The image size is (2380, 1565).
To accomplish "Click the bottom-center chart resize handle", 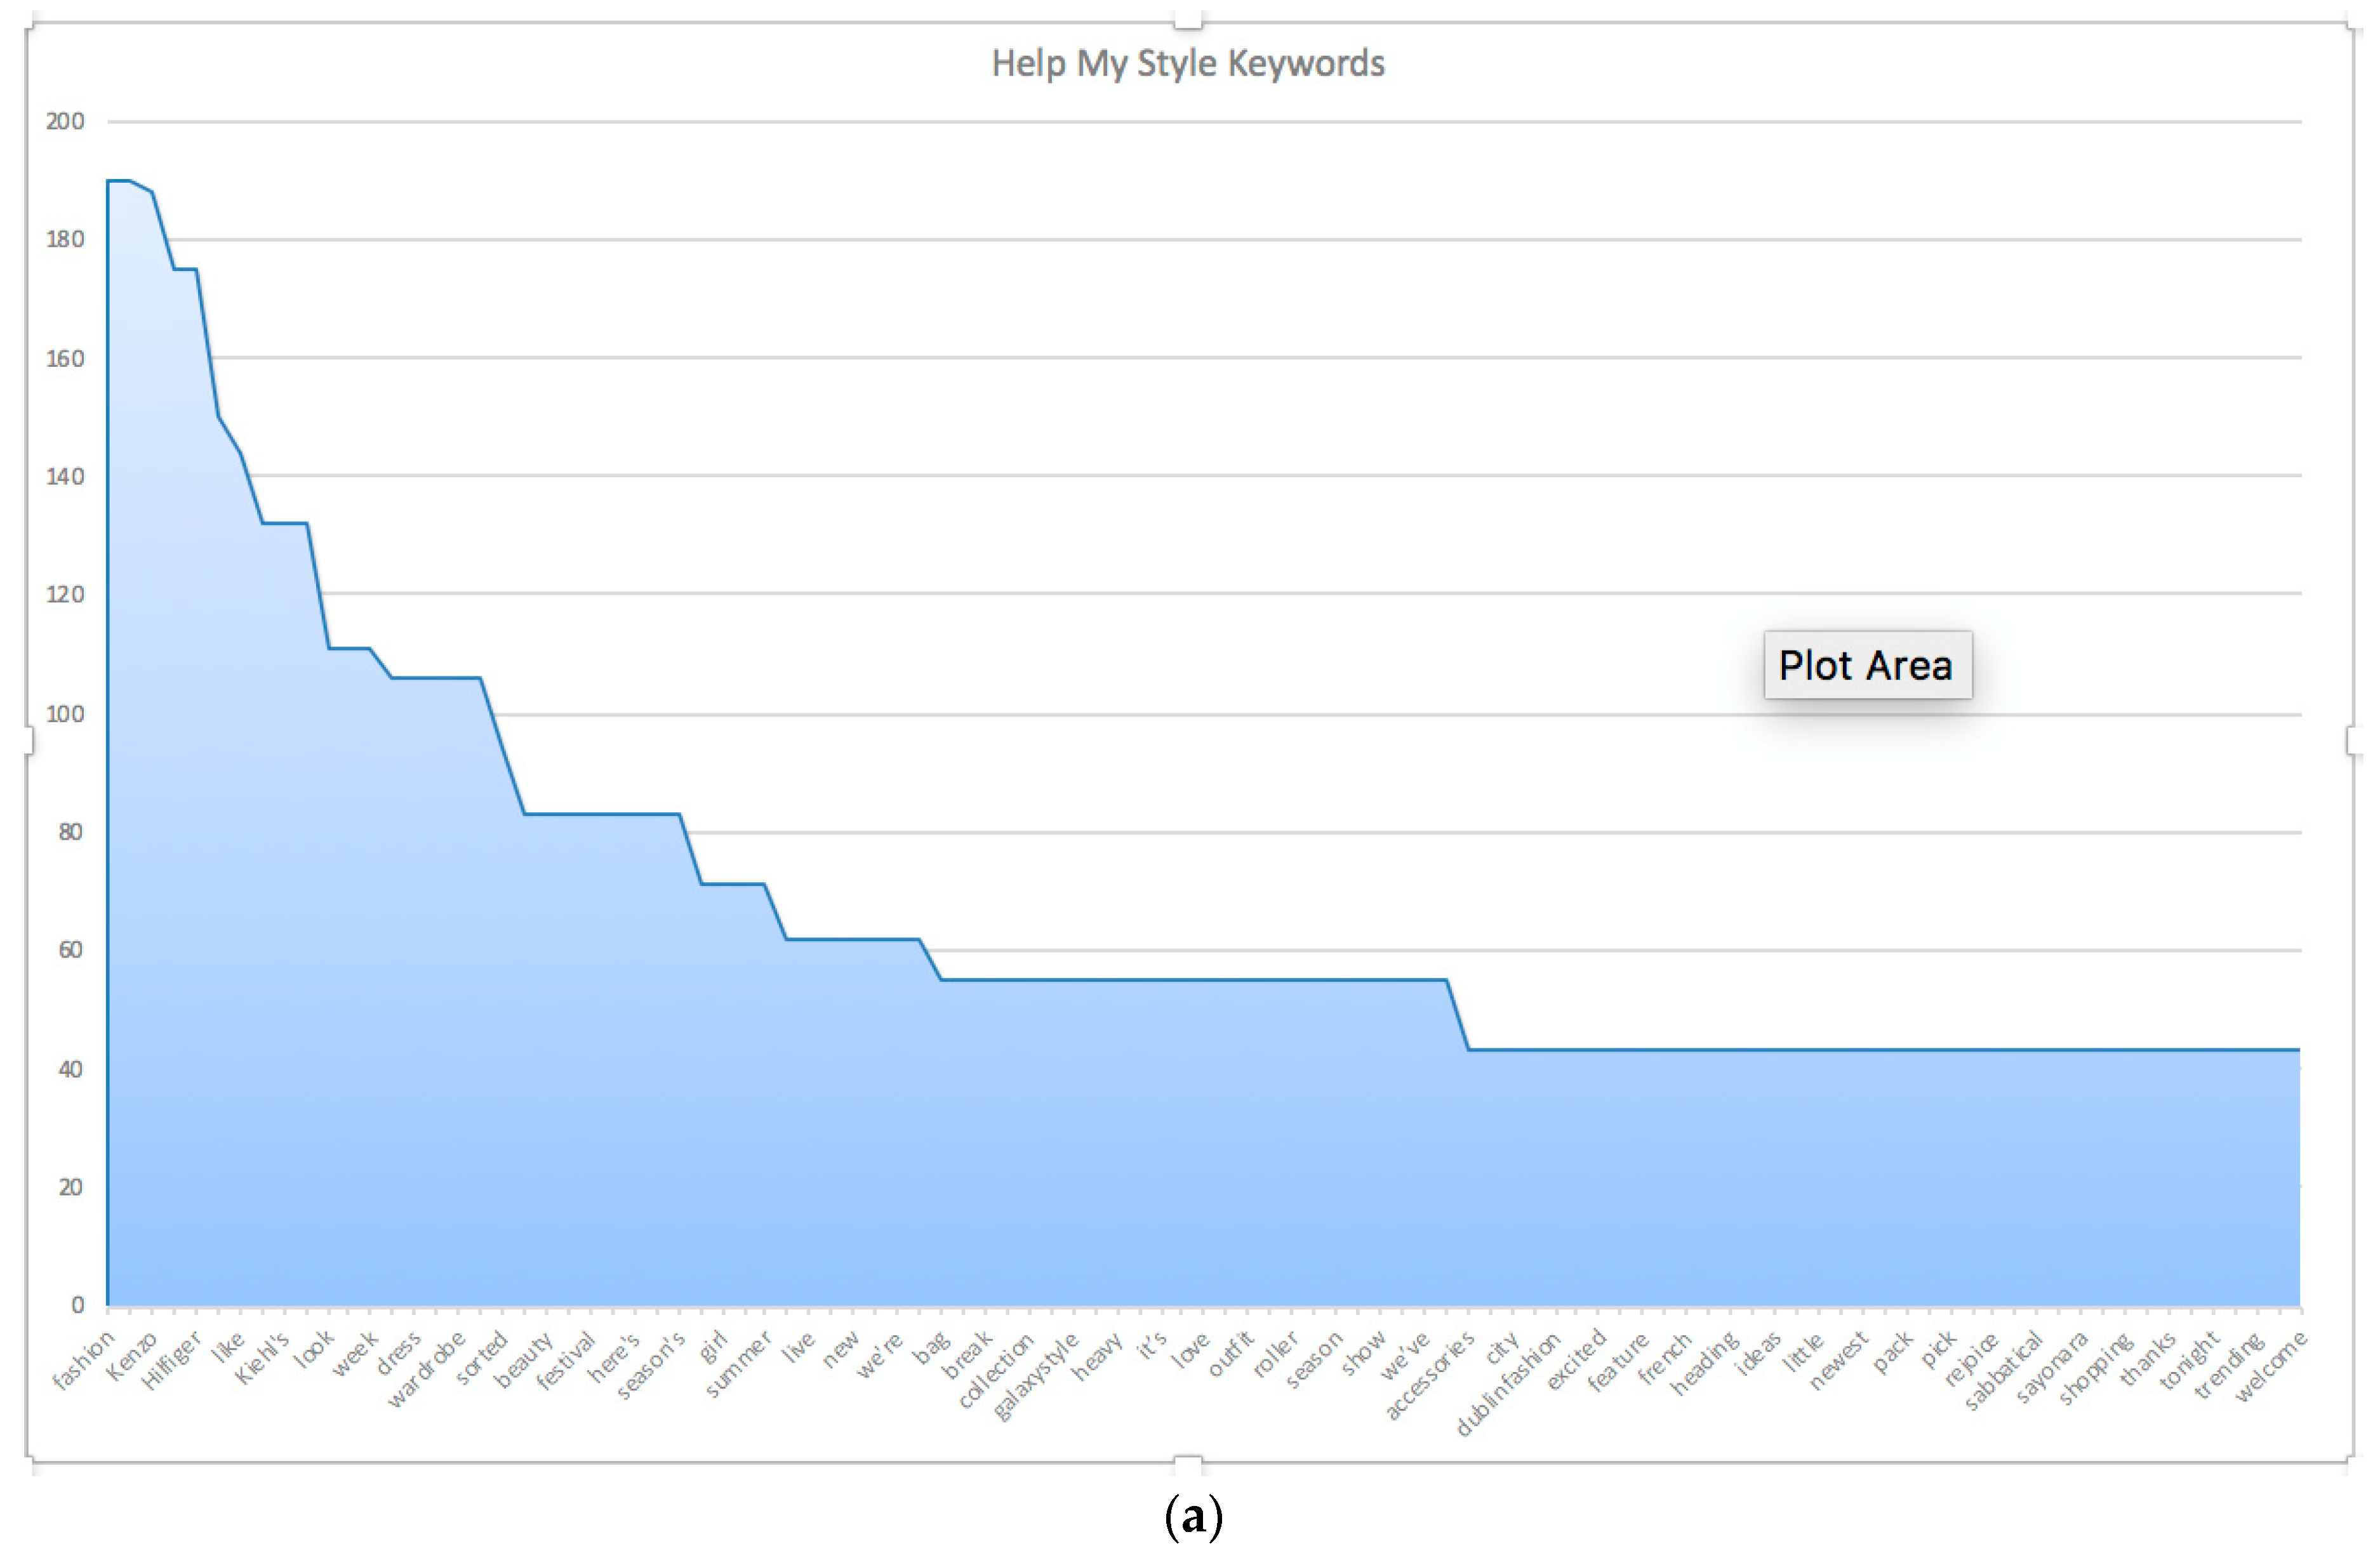I will pyautogui.click(x=1187, y=1466).
